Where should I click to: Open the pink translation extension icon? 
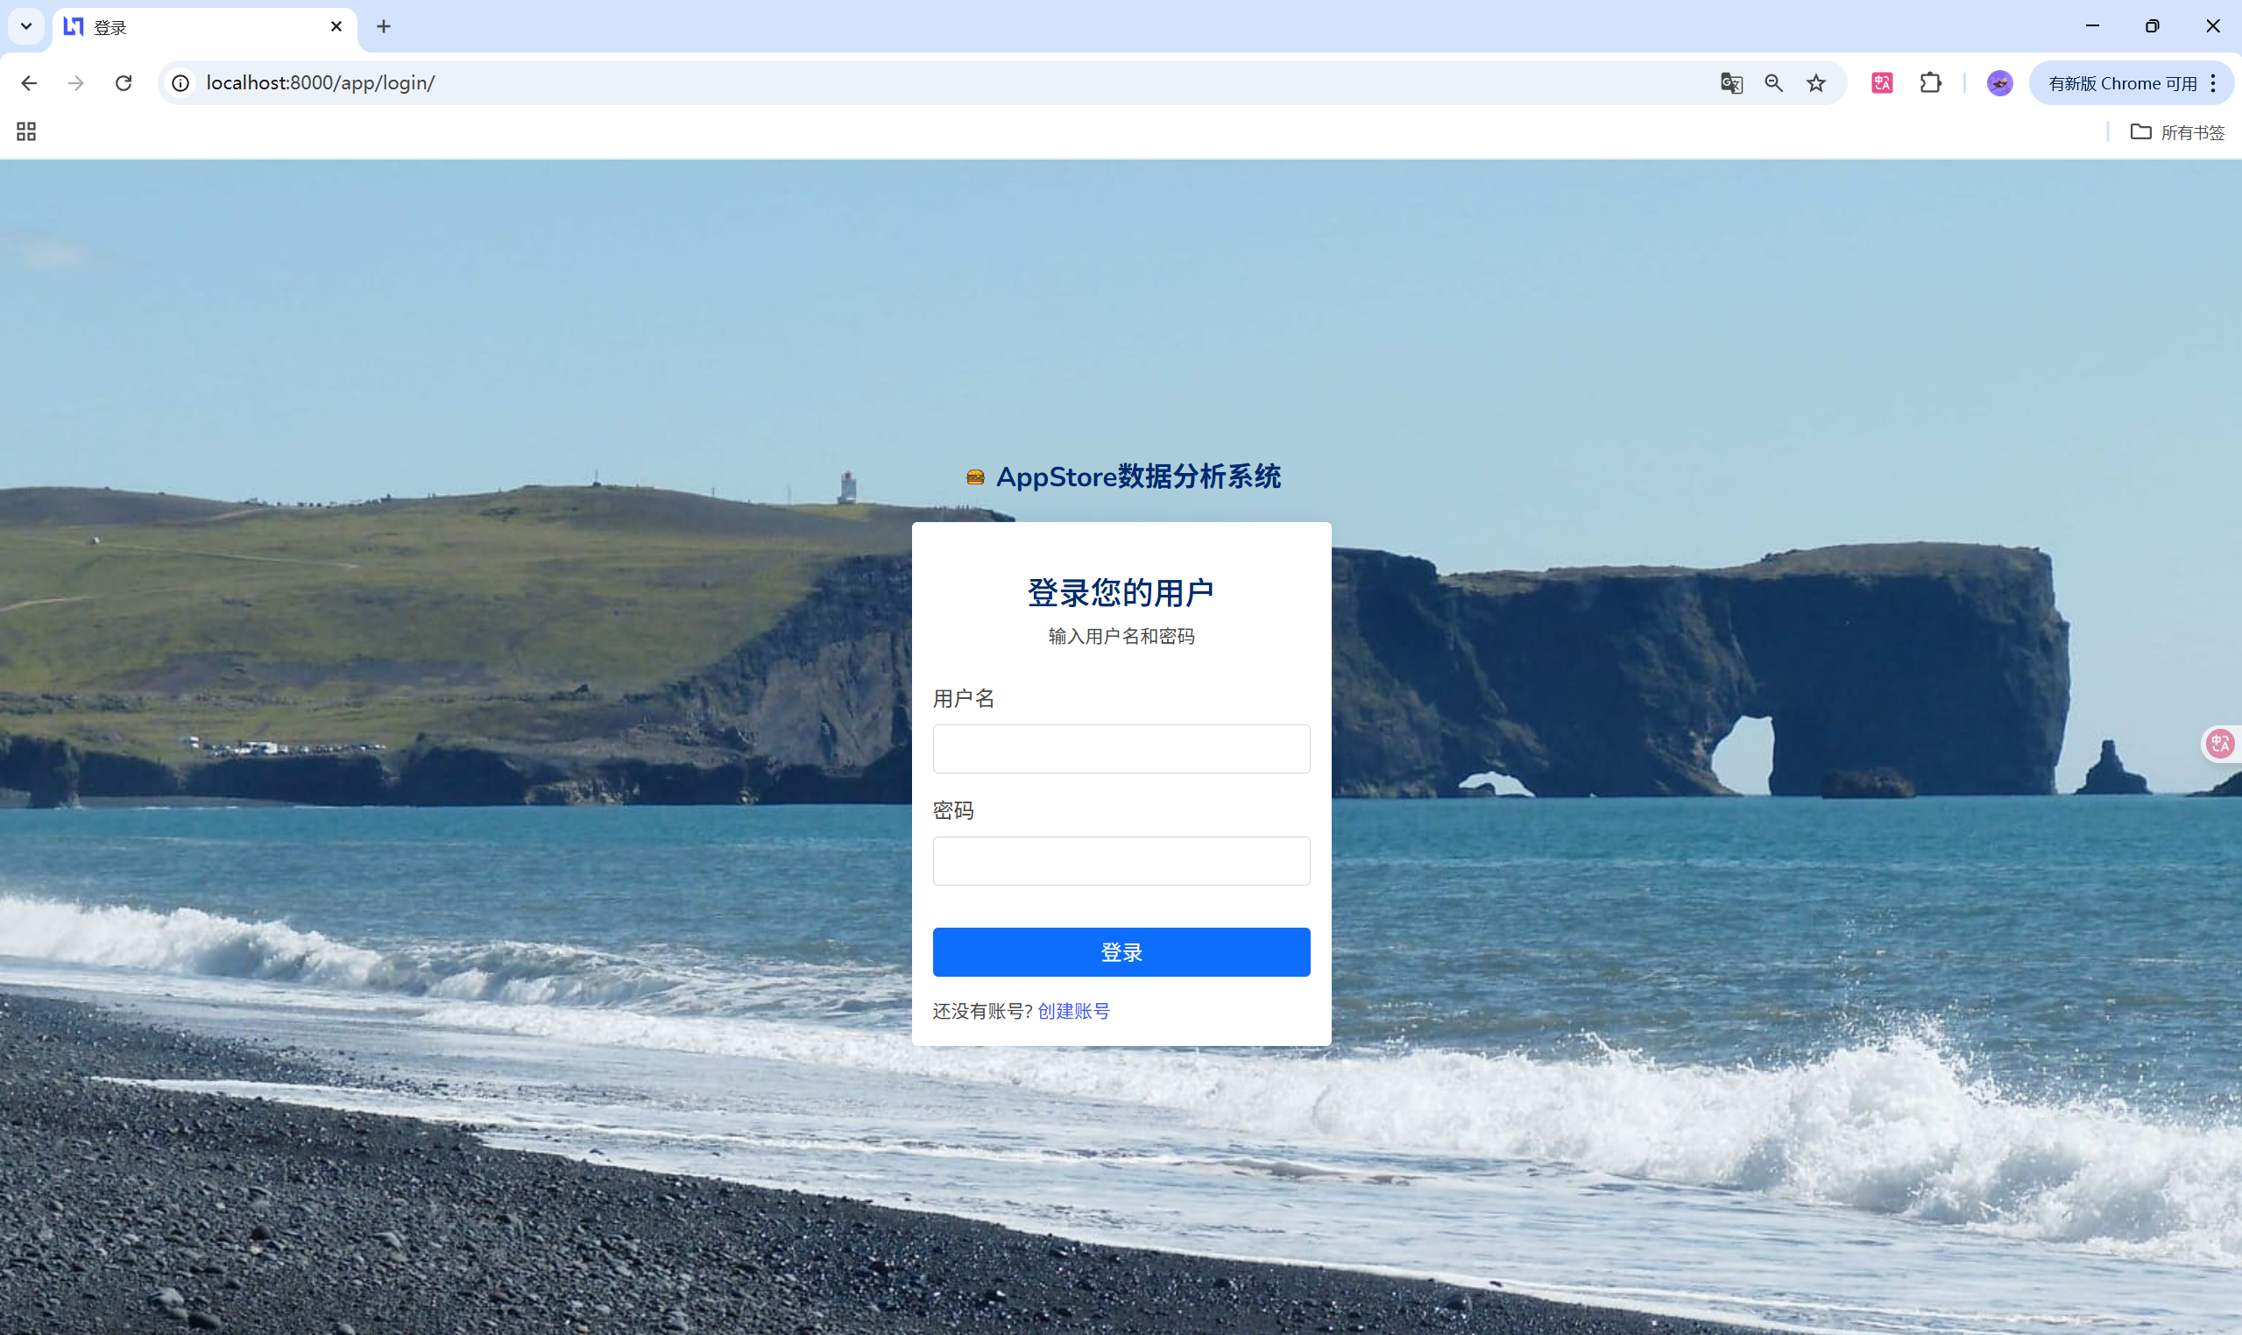pos(1882,82)
